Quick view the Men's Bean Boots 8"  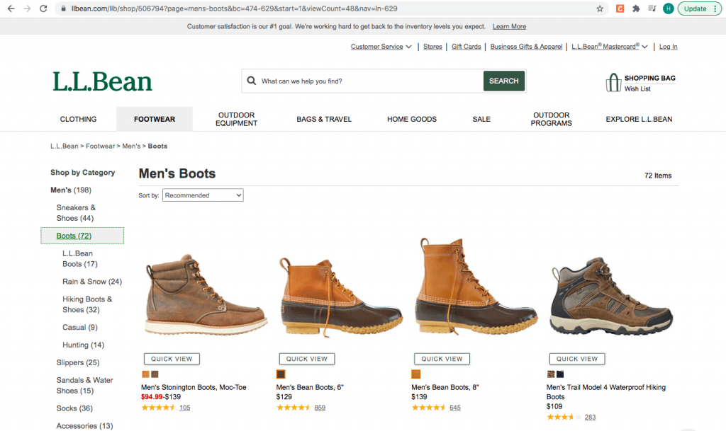pyautogui.click(x=442, y=359)
